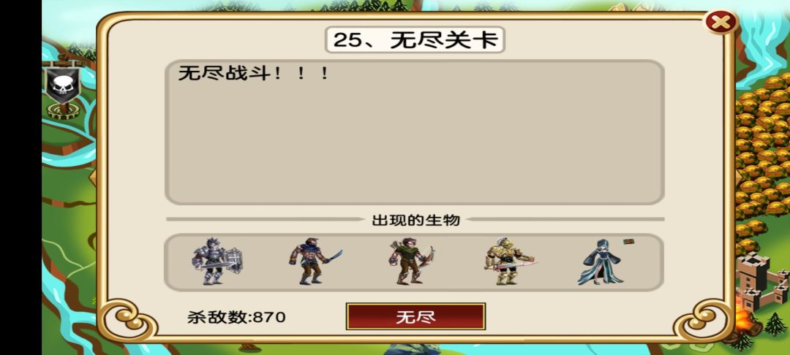Click empty area of description panel
This screenshot has width=790, height=355.
tap(415, 146)
